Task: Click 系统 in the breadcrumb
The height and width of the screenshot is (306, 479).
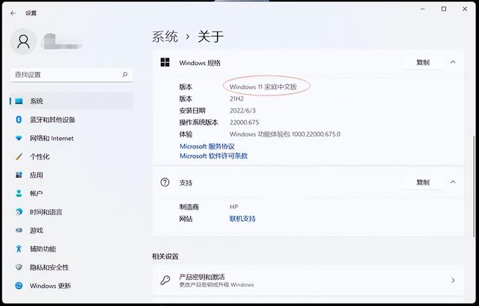Action: (x=165, y=37)
